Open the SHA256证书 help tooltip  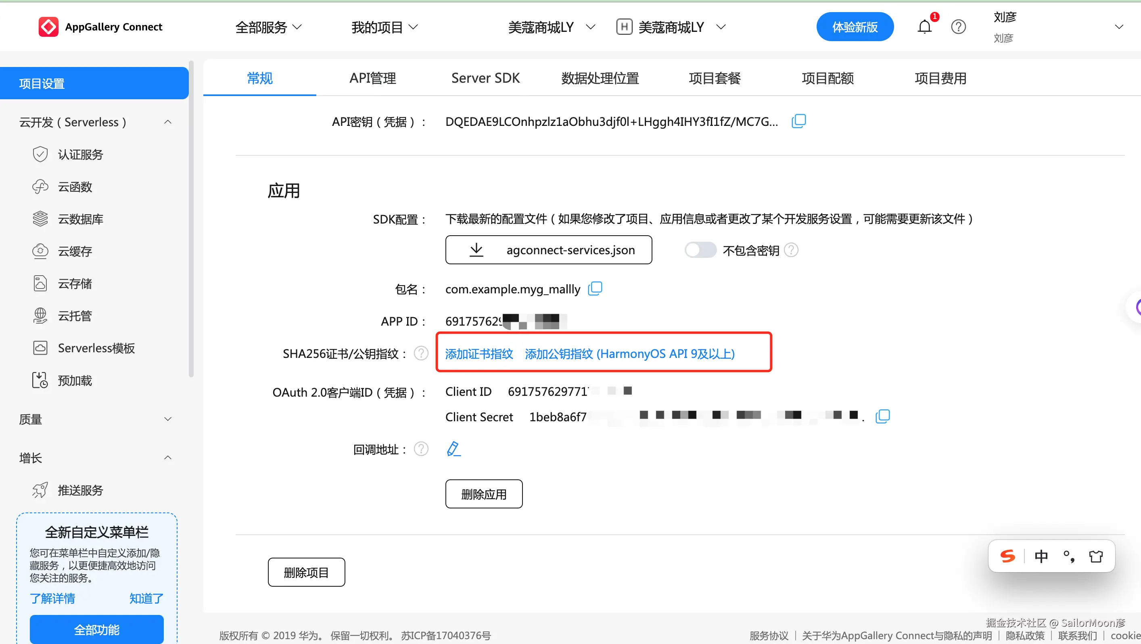[421, 353]
